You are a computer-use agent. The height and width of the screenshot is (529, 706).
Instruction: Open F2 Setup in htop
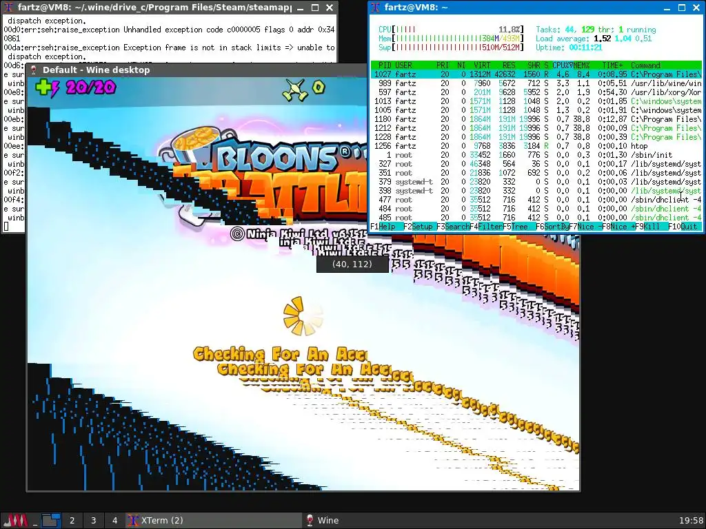click(x=418, y=227)
